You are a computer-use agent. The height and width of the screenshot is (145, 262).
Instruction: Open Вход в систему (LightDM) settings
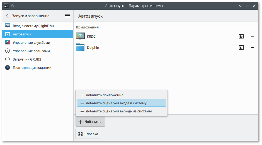tap(38, 26)
